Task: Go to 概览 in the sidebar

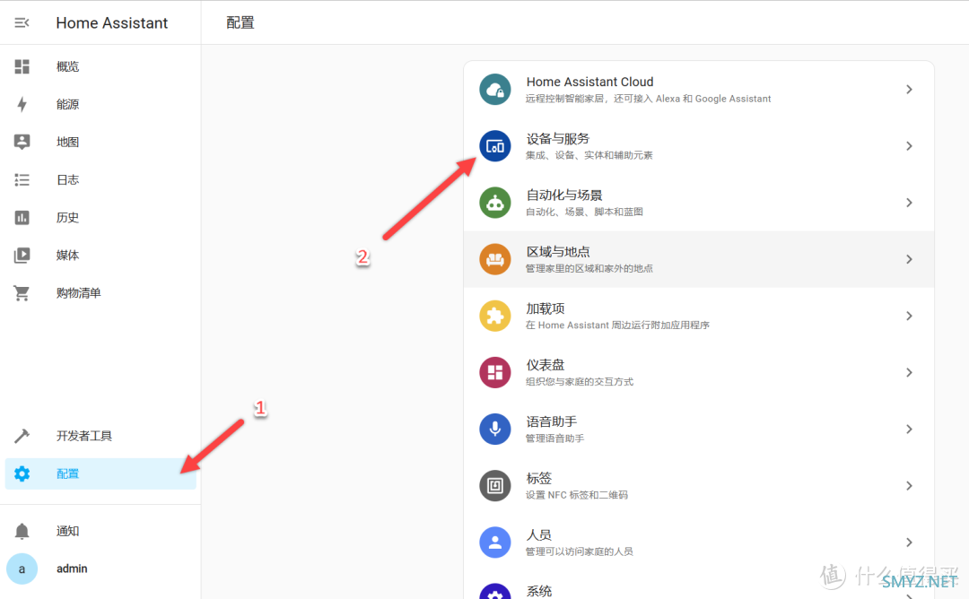Action: [100, 66]
